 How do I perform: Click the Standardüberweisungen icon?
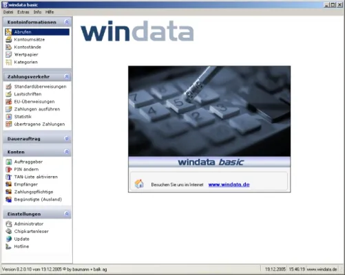coord(8,87)
